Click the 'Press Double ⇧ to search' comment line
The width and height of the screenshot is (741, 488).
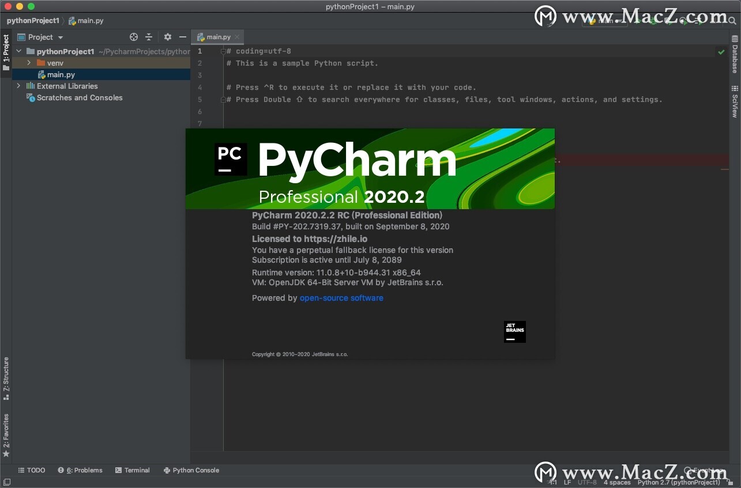(445, 100)
